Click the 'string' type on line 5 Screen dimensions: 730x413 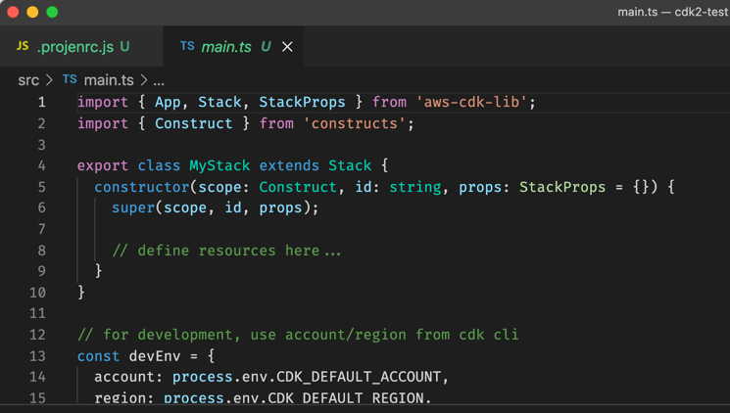click(x=415, y=188)
